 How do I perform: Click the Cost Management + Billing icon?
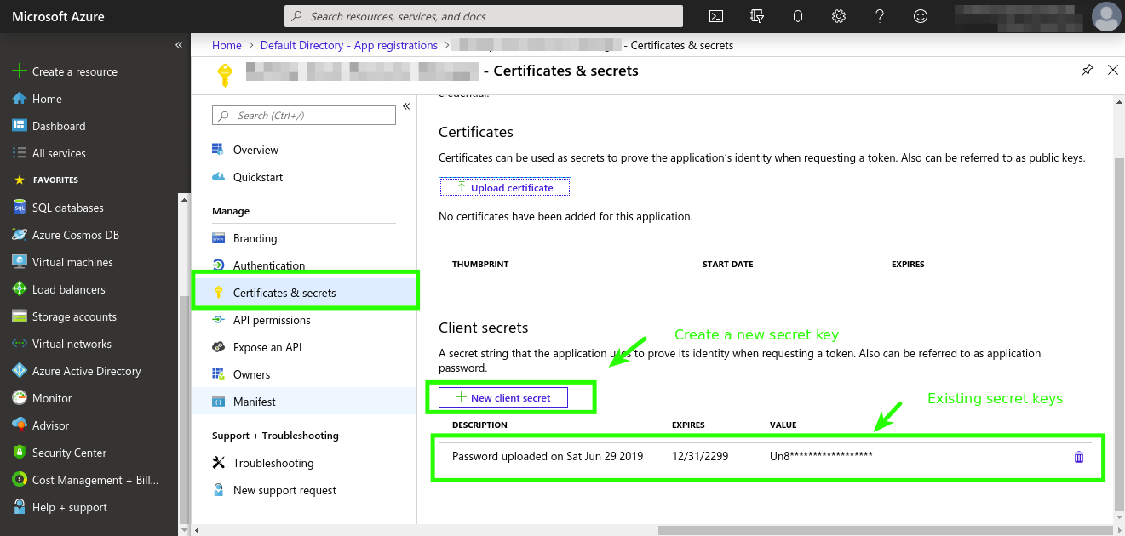[x=20, y=480]
